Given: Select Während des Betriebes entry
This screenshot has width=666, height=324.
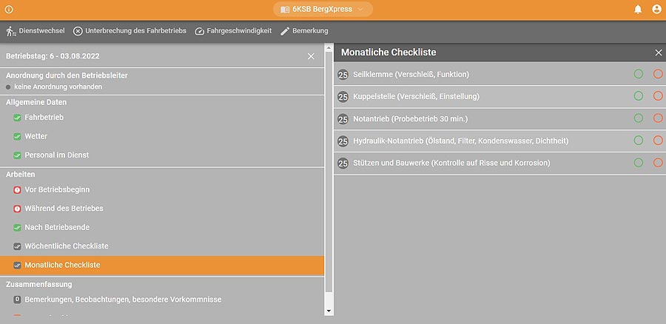Looking at the screenshot, I should point(64,209).
